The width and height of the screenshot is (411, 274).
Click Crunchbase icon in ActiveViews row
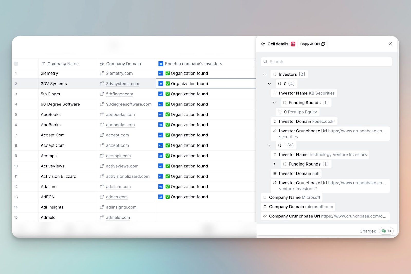coord(161,166)
